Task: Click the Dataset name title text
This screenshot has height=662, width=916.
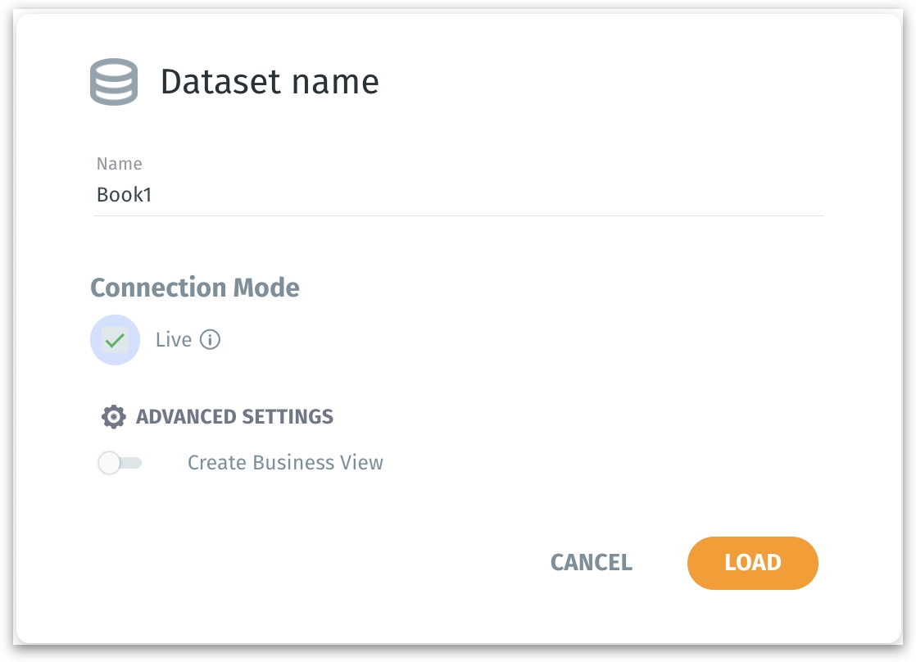Action: coord(270,81)
